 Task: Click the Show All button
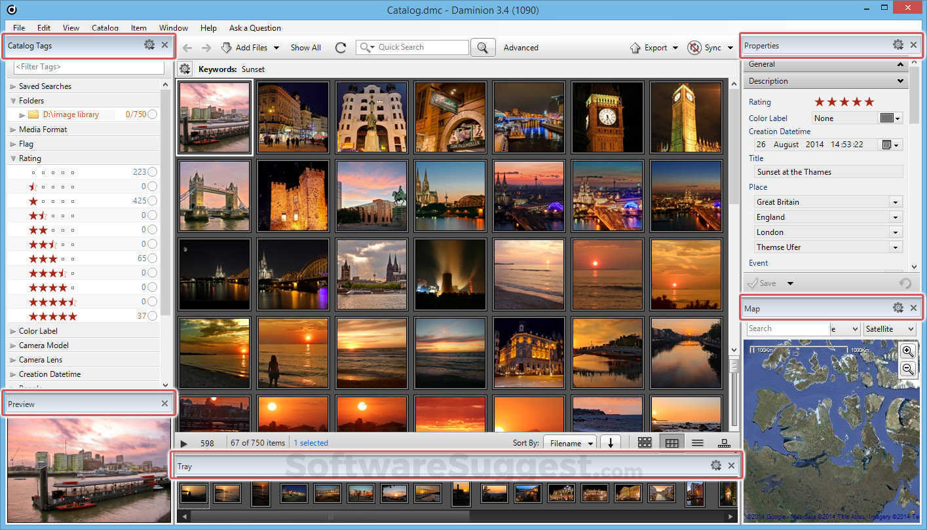click(305, 48)
